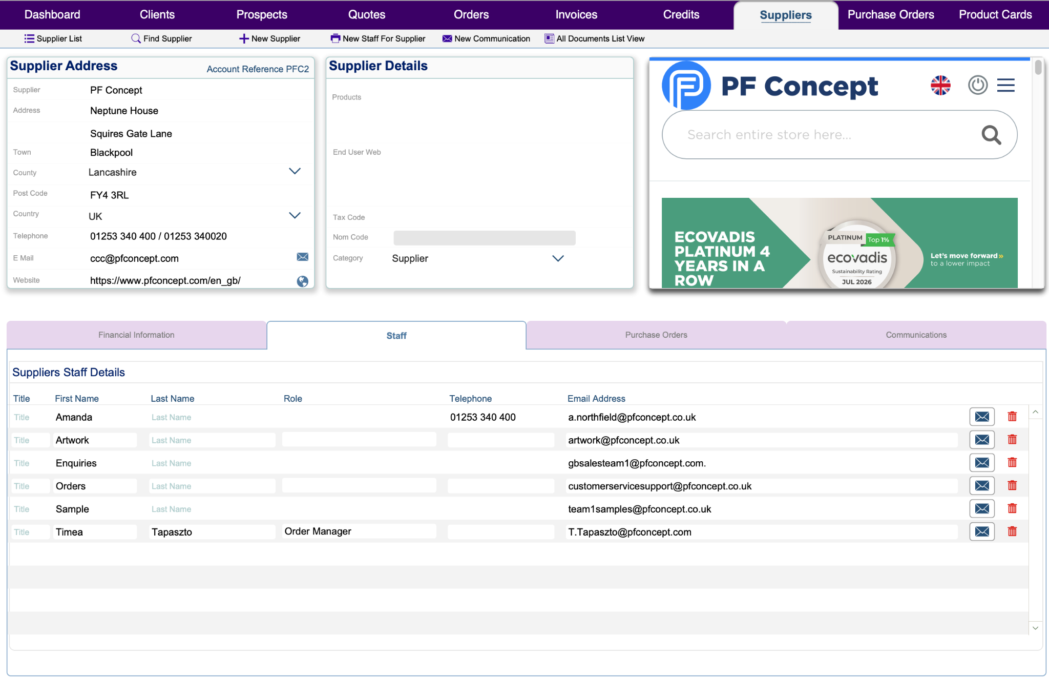Click New Communication envelope icon

click(447, 38)
